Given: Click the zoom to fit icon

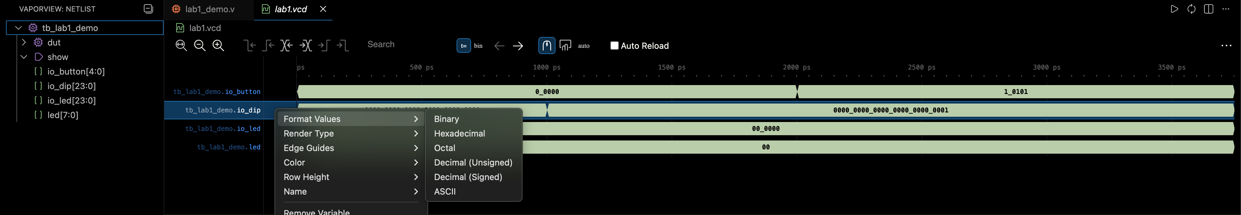Looking at the screenshot, I should point(181,46).
